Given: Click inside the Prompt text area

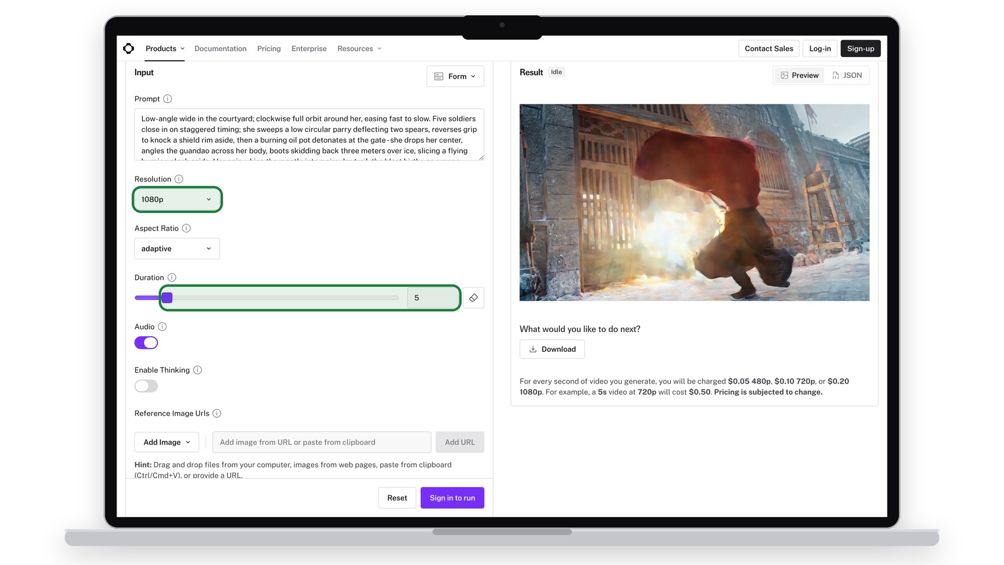Looking at the screenshot, I should tap(309, 134).
